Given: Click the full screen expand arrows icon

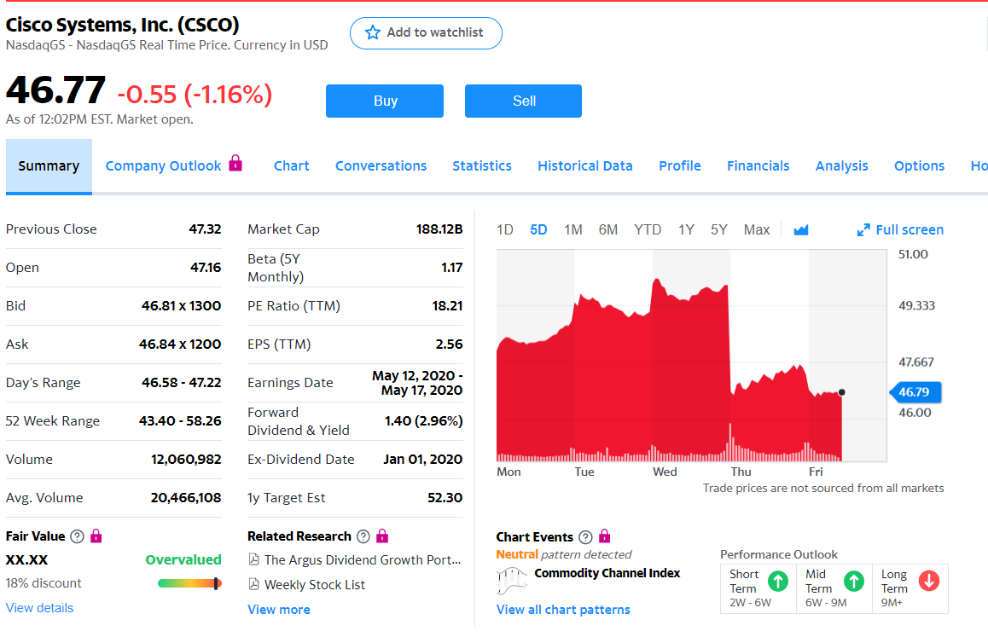Looking at the screenshot, I should pyautogui.click(x=863, y=230).
